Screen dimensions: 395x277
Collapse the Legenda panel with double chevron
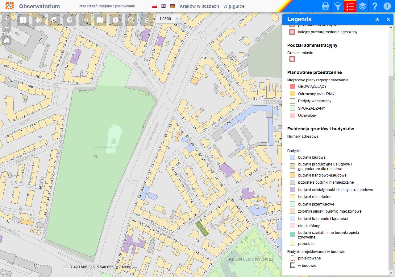(377, 19)
